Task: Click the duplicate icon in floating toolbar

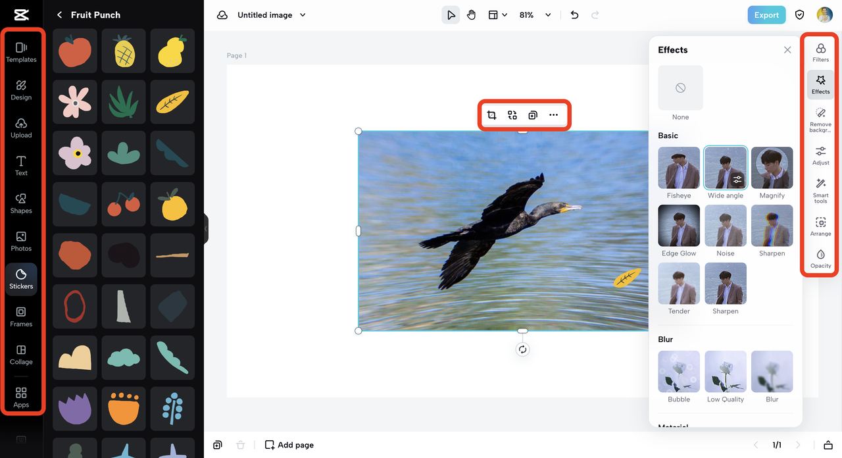Action: [533, 115]
